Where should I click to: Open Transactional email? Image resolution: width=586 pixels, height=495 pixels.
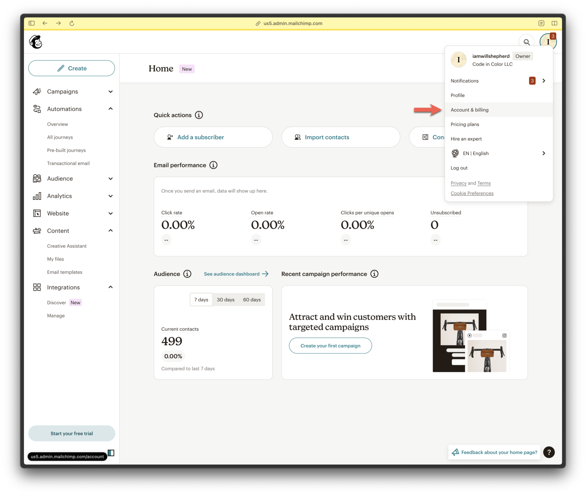pos(68,163)
